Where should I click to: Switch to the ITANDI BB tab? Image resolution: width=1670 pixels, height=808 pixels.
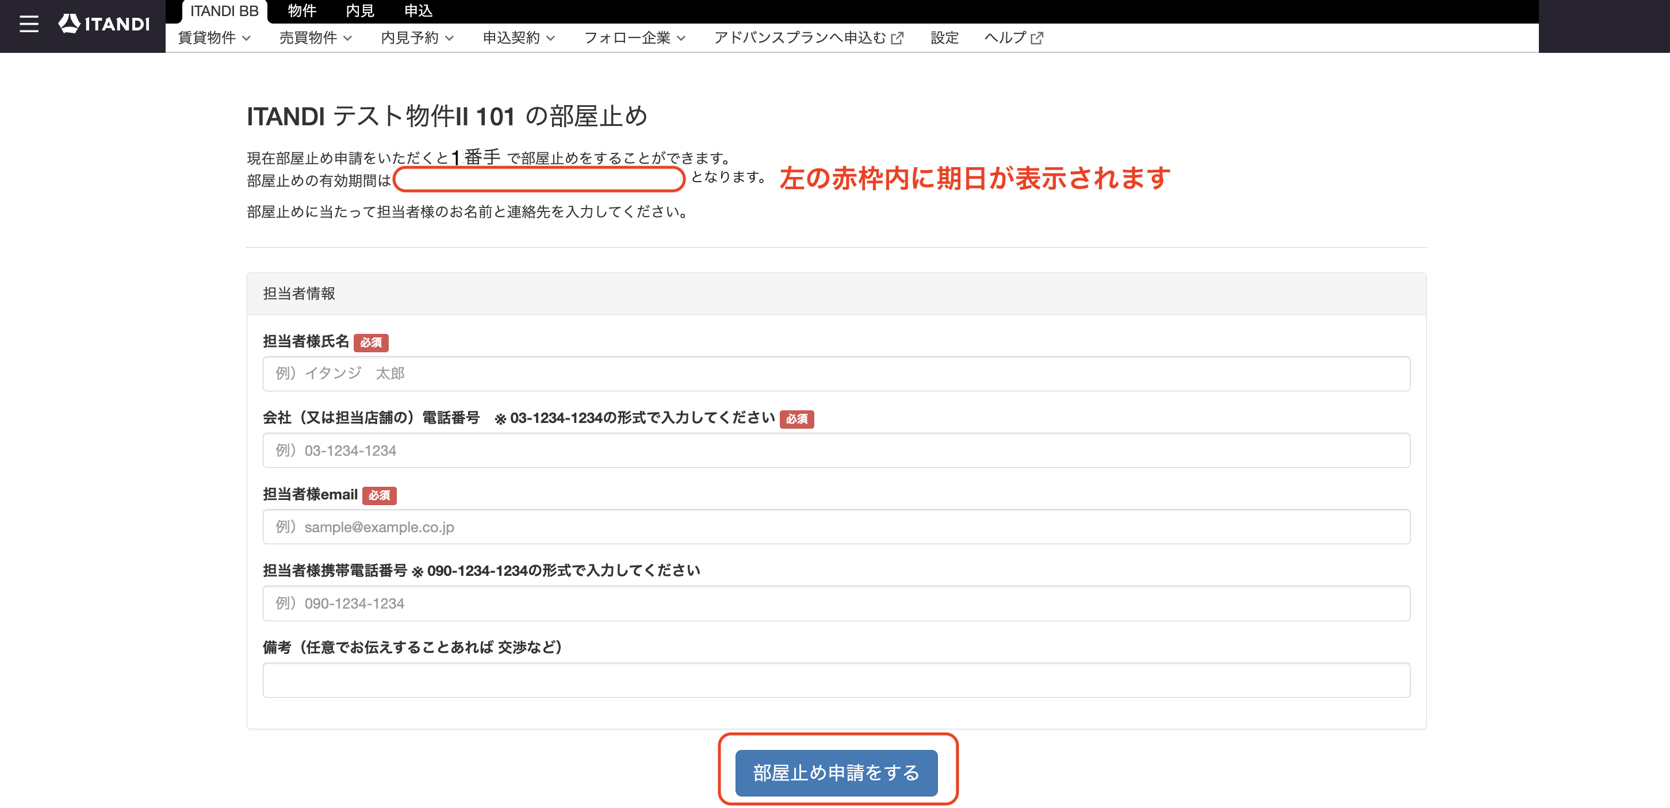(x=224, y=11)
